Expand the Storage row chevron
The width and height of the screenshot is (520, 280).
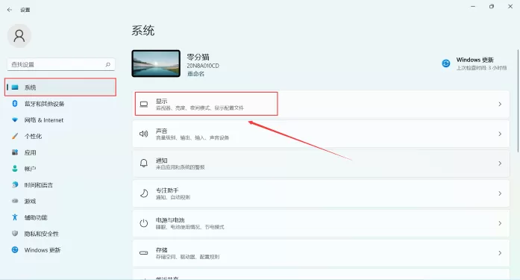[x=500, y=253]
